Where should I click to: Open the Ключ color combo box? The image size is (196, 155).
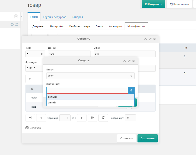point(90,76)
